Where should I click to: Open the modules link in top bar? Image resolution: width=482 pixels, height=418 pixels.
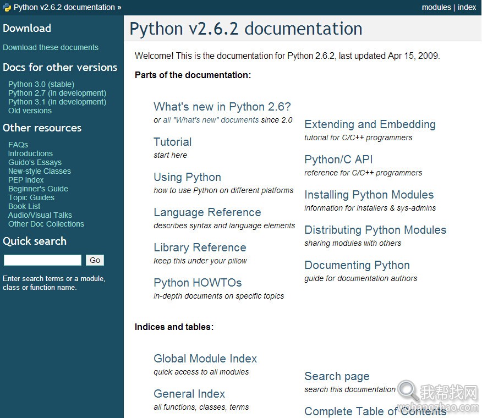tap(436, 7)
